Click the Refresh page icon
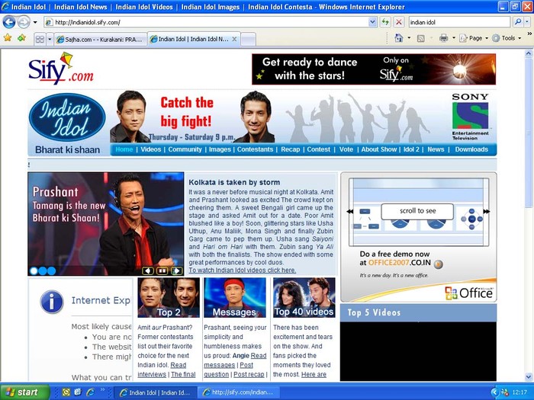534x400 pixels. [385, 22]
